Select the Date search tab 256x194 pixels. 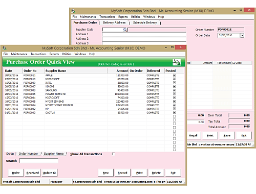click(10, 154)
